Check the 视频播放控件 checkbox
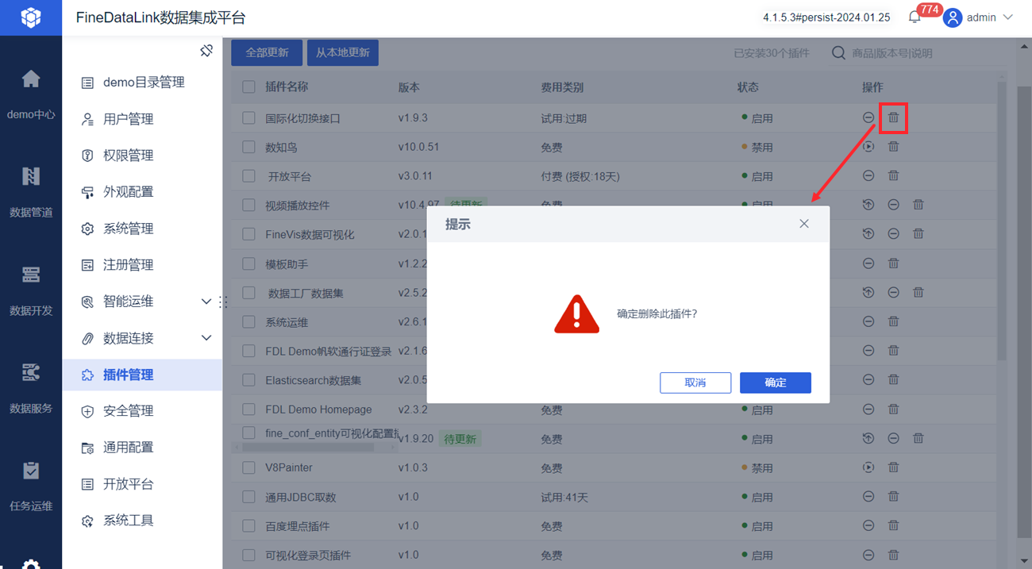The height and width of the screenshot is (569, 1032). [249, 205]
